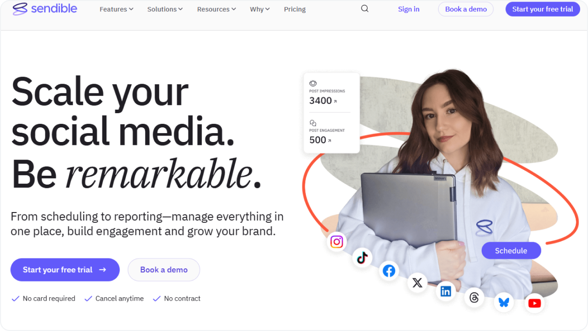Open the Resources dropdown menu

point(217,9)
